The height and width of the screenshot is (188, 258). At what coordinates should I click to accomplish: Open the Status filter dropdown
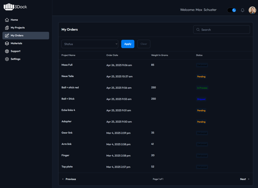(x=90, y=44)
